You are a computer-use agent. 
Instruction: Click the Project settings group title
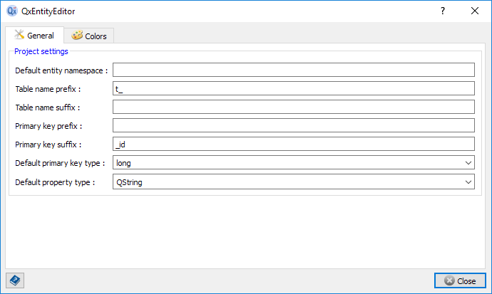(x=41, y=51)
